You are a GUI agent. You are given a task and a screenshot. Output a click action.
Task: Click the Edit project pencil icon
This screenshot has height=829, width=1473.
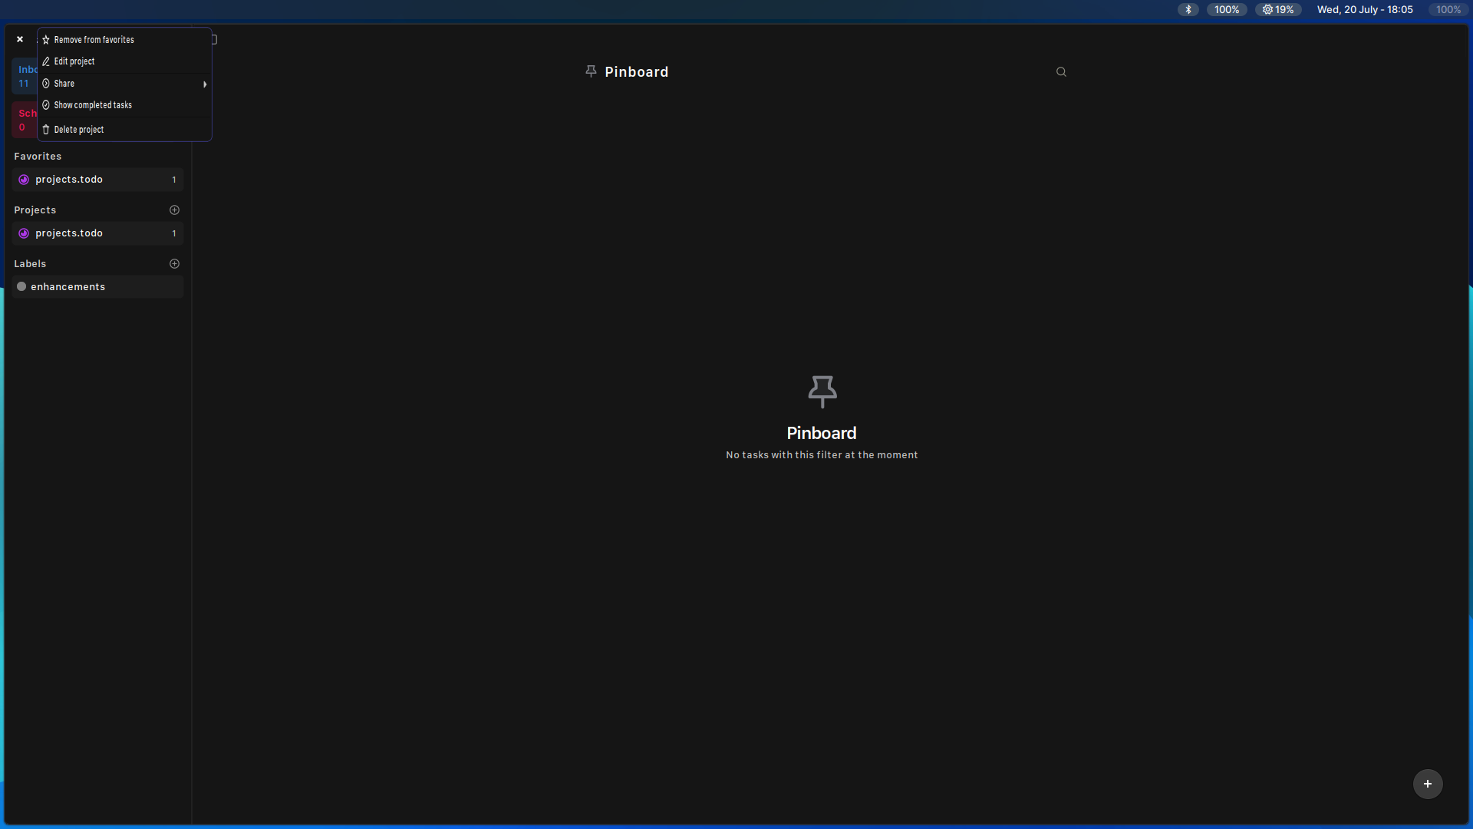coord(45,61)
